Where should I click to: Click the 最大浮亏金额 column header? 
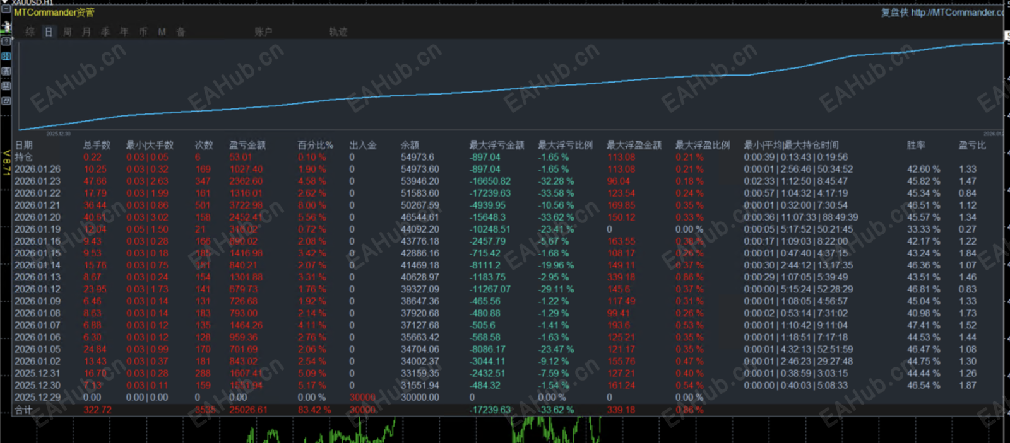[497, 145]
